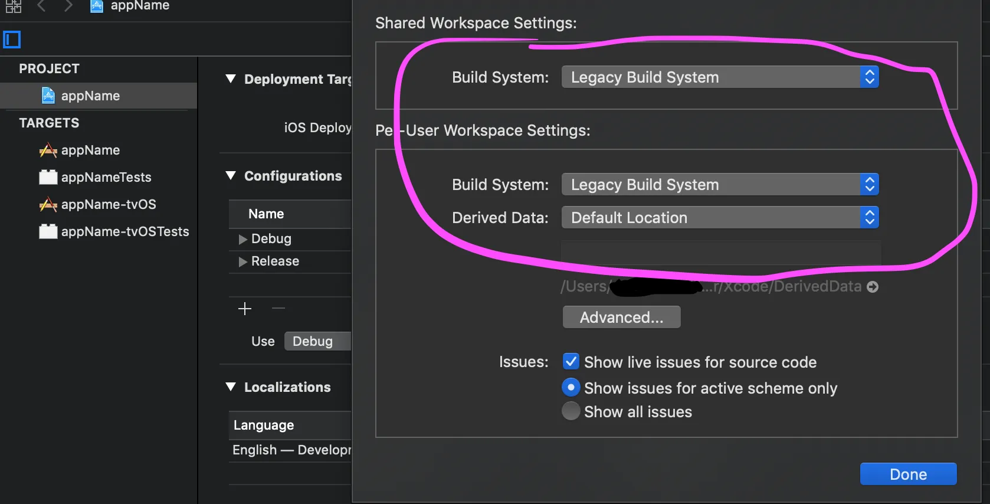
Task: Click the back navigation arrow
Action: point(41,6)
